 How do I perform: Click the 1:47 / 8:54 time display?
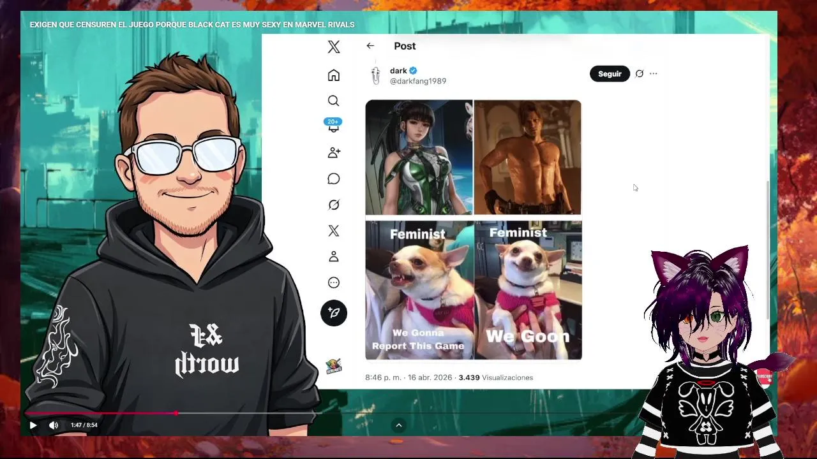(84, 425)
